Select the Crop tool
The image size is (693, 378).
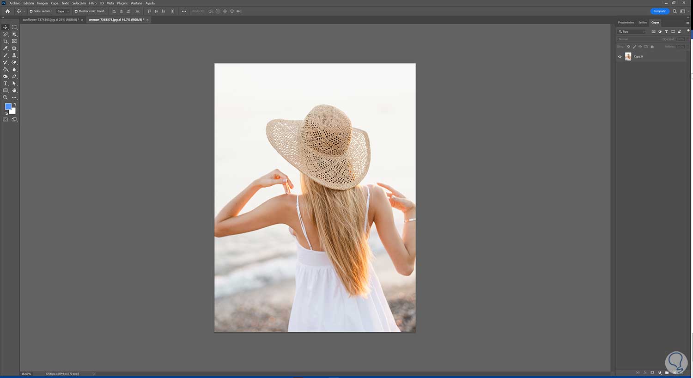[x=6, y=41]
